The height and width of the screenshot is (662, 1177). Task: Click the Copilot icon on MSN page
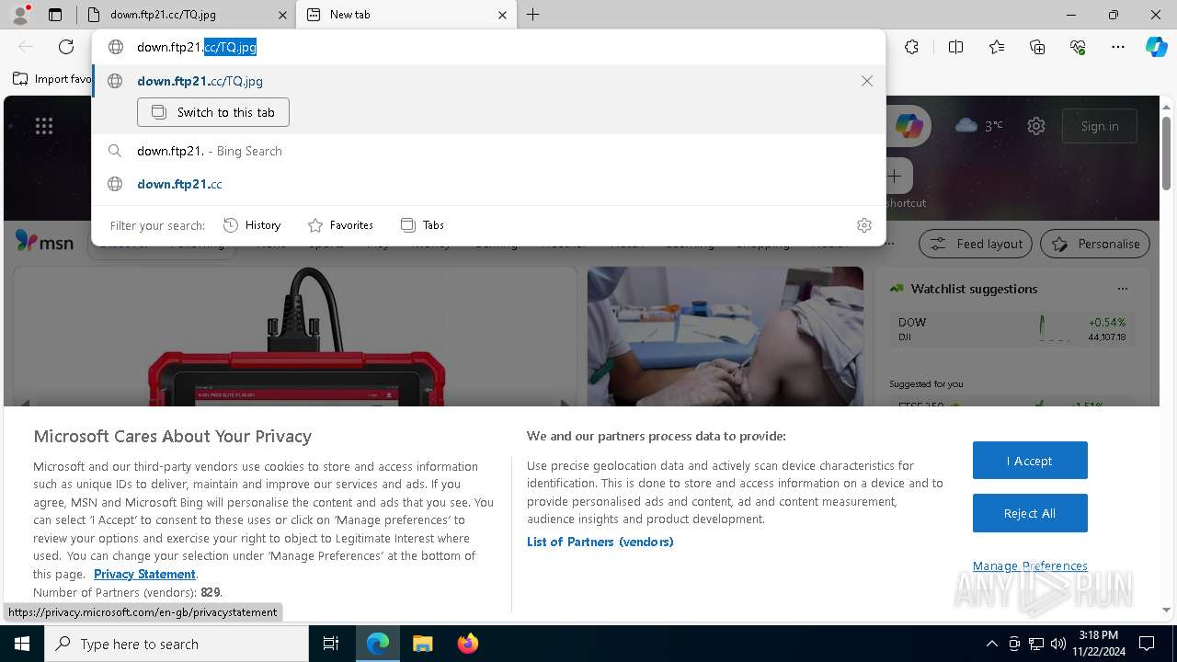(x=908, y=126)
